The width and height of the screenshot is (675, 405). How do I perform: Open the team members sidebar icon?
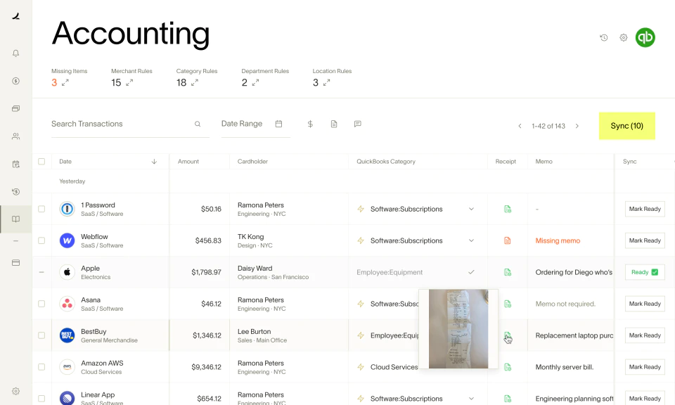click(x=15, y=136)
